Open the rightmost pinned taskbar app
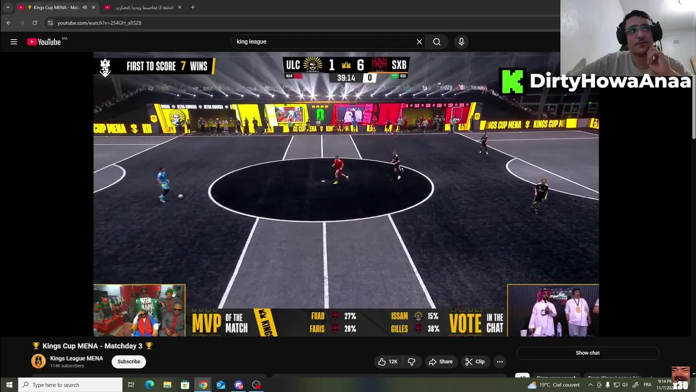Screen dimensions: 696x392 point(256,385)
